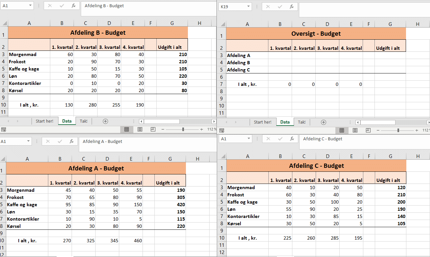Select Data sheet tab in Afdeling B window
This screenshot has width=430, height=257.
[67, 121]
